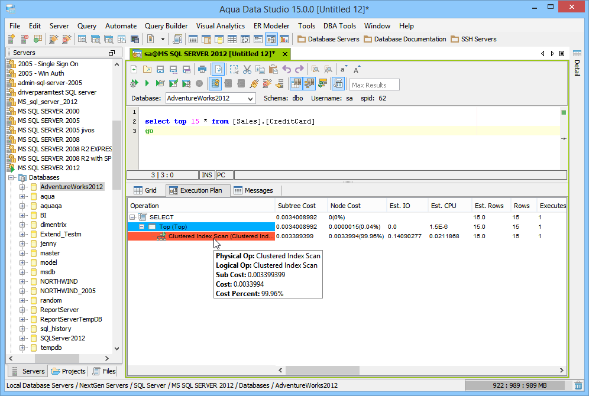This screenshot has width=589, height=396.
Task: Click the Subtree Cost column header
Action: pos(301,206)
